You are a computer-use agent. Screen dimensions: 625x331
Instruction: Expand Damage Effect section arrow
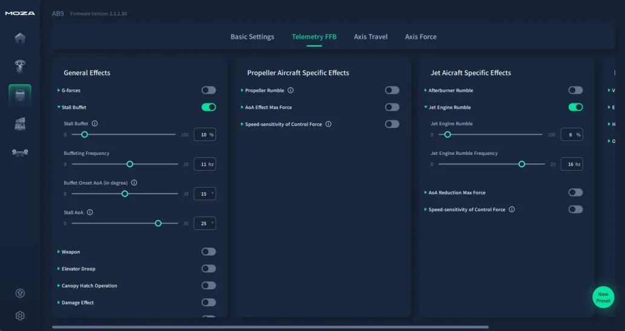59,303
